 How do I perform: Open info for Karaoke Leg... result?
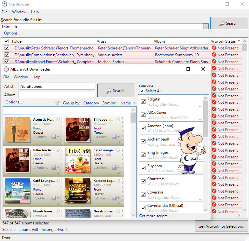(x=118, y=181)
